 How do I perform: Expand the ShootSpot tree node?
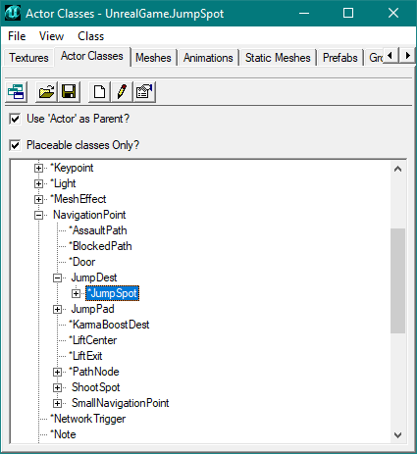tap(57, 387)
